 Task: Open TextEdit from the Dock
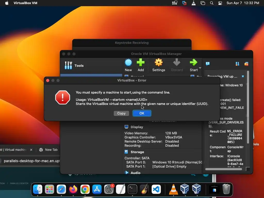click(121, 189)
